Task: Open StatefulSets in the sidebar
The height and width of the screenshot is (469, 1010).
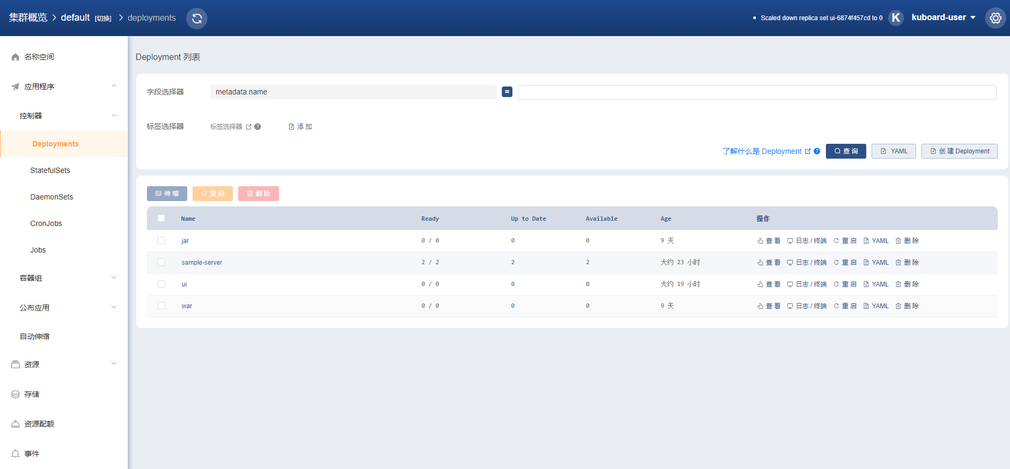Action: coord(50,170)
